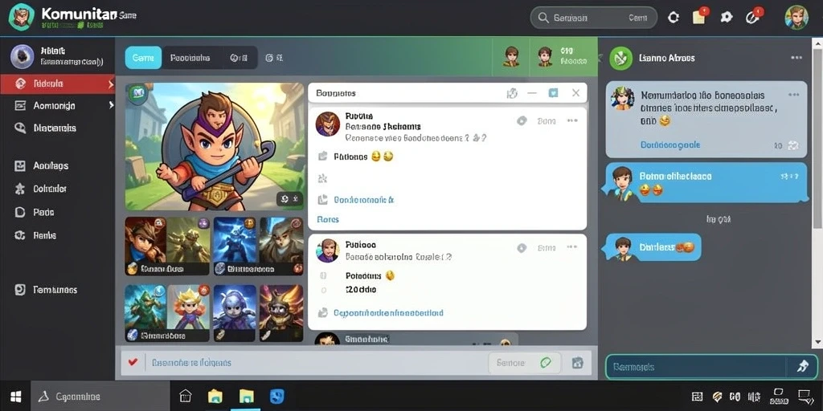Click the chat scrollbar down arrow
Viewport: 823px width, 411px height.
(x=817, y=343)
